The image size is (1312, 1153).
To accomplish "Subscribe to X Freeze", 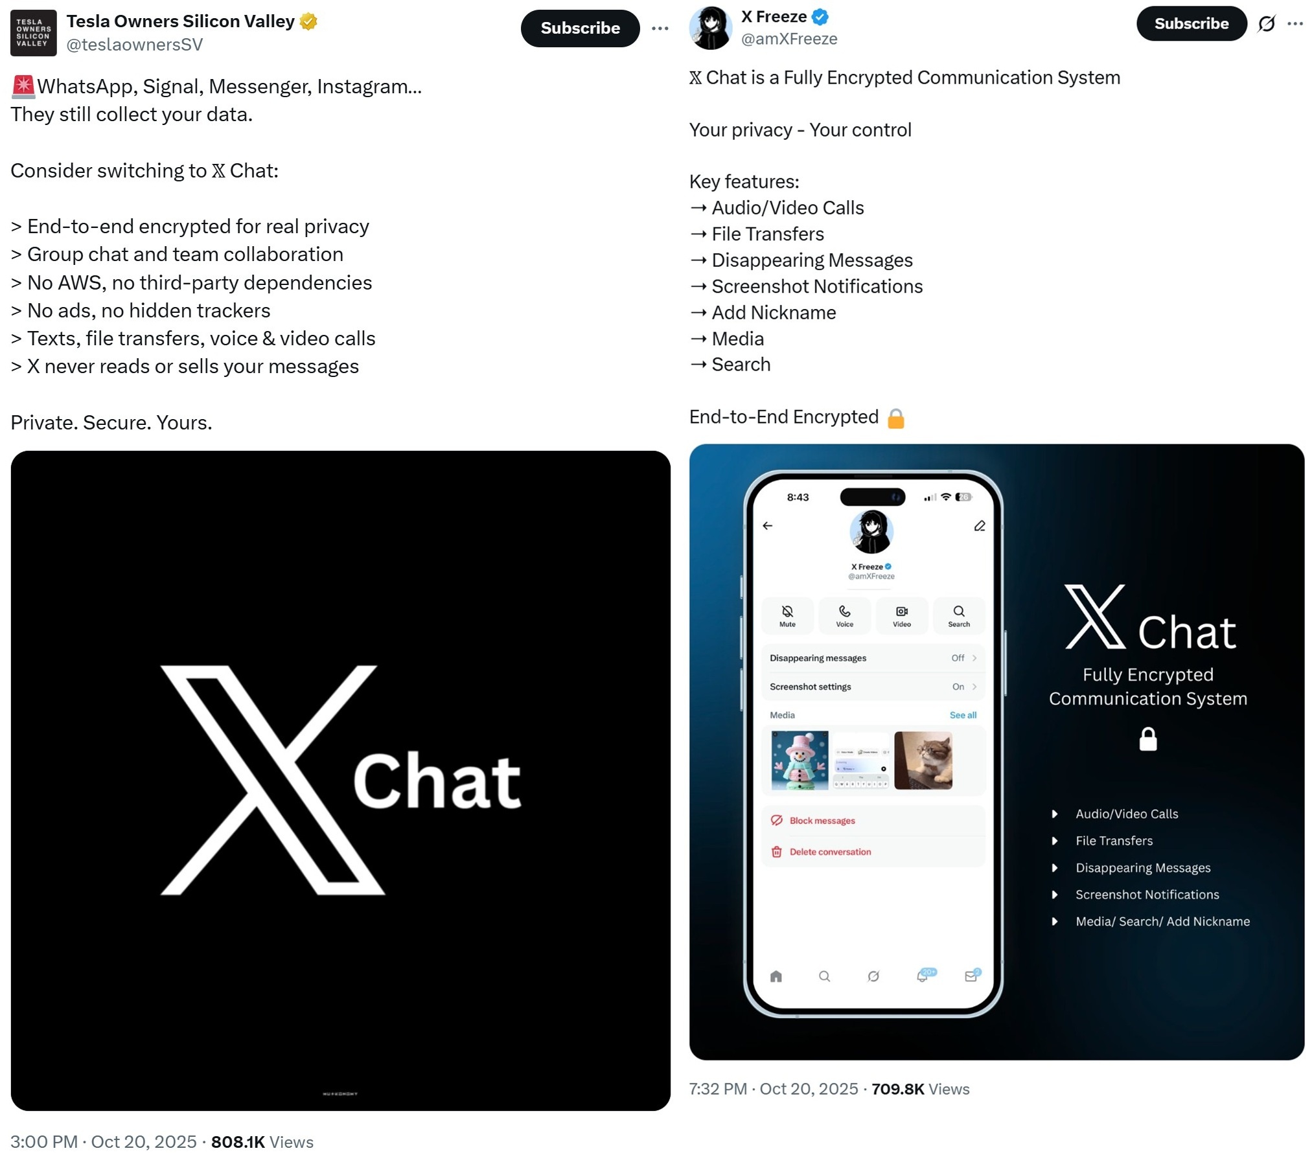I will (1191, 24).
